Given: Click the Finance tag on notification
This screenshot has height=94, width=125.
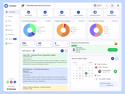Looking at the screenshot, I should click(x=74, y=46).
